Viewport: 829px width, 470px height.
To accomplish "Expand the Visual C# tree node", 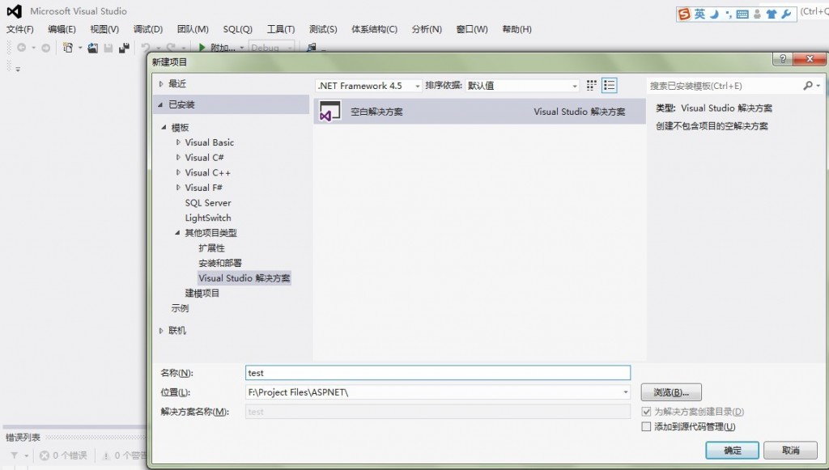I will [x=178, y=158].
